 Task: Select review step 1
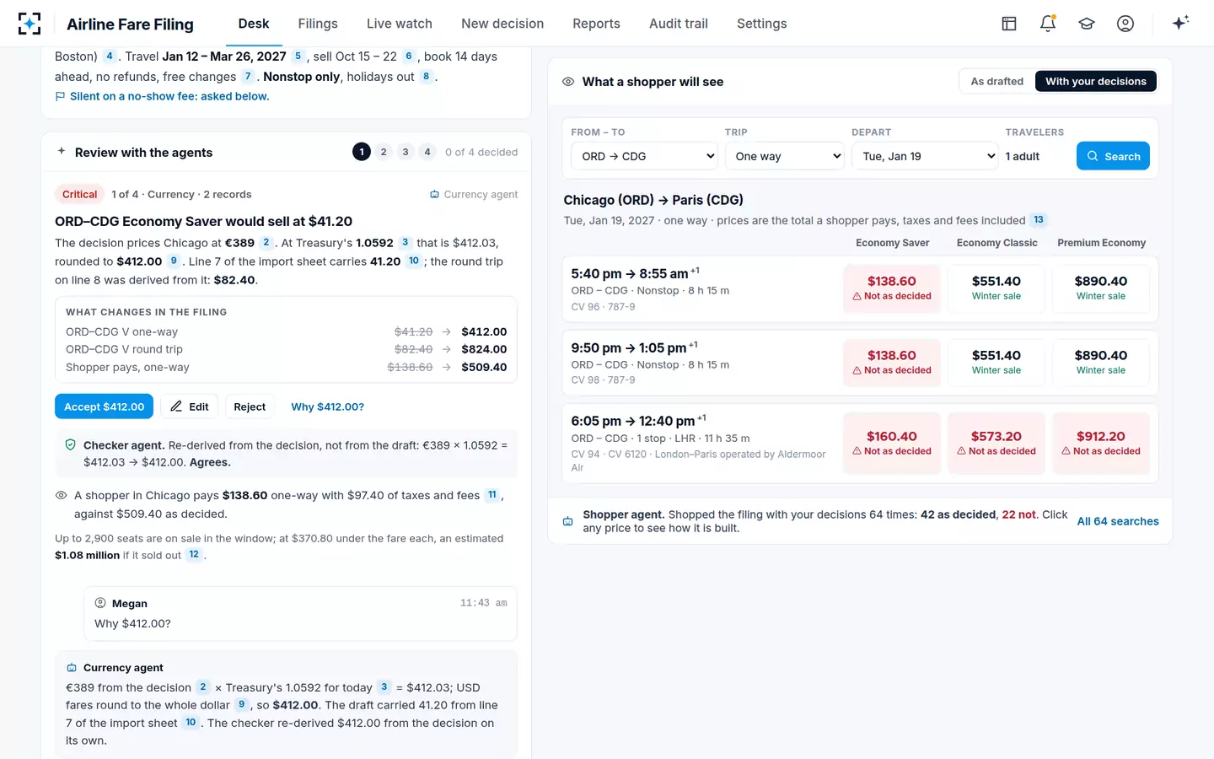point(362,152)
